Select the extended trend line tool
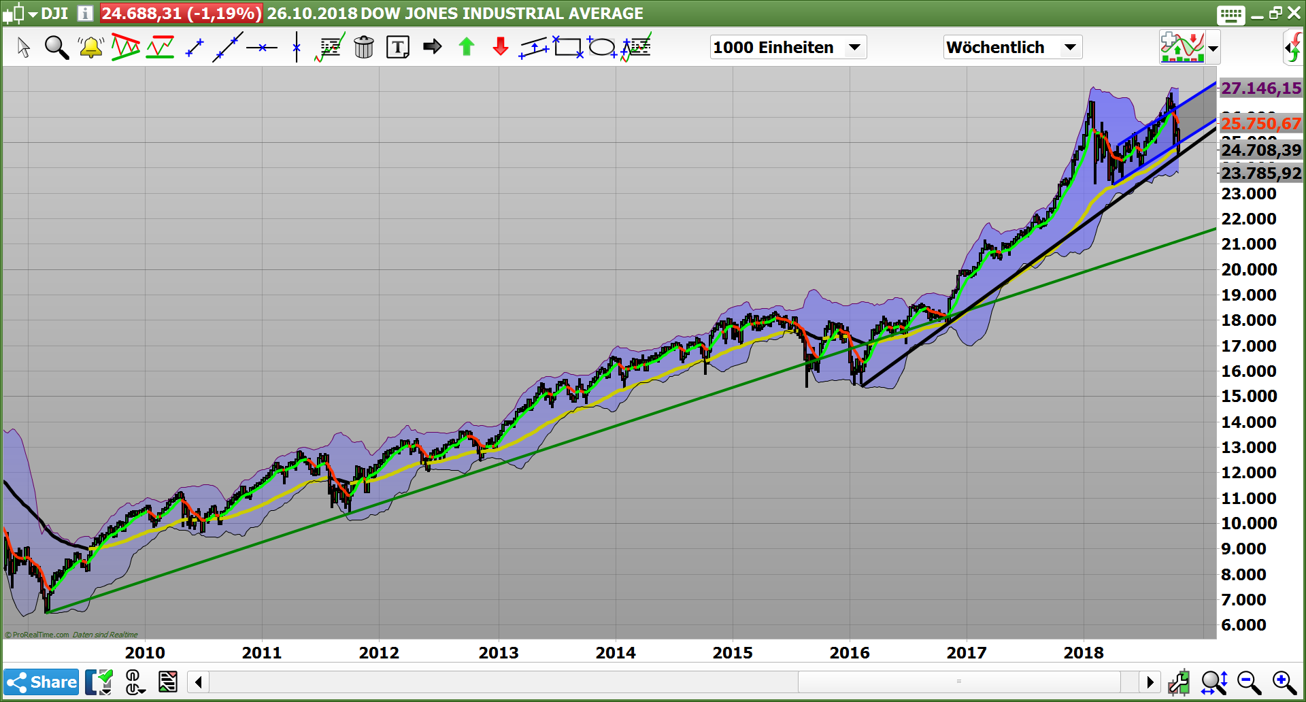This screenshot has height=702, width=1306. pyautogui.click(x=227, y=47)
